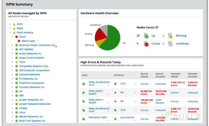Open the Dell Computer Corporation node group
Screen dimensions: 209x126
tap(34, 71)
